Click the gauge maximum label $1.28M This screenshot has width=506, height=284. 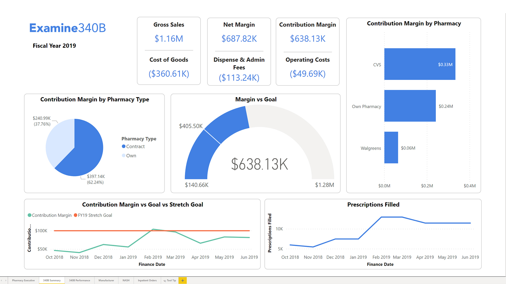point(324,185)
